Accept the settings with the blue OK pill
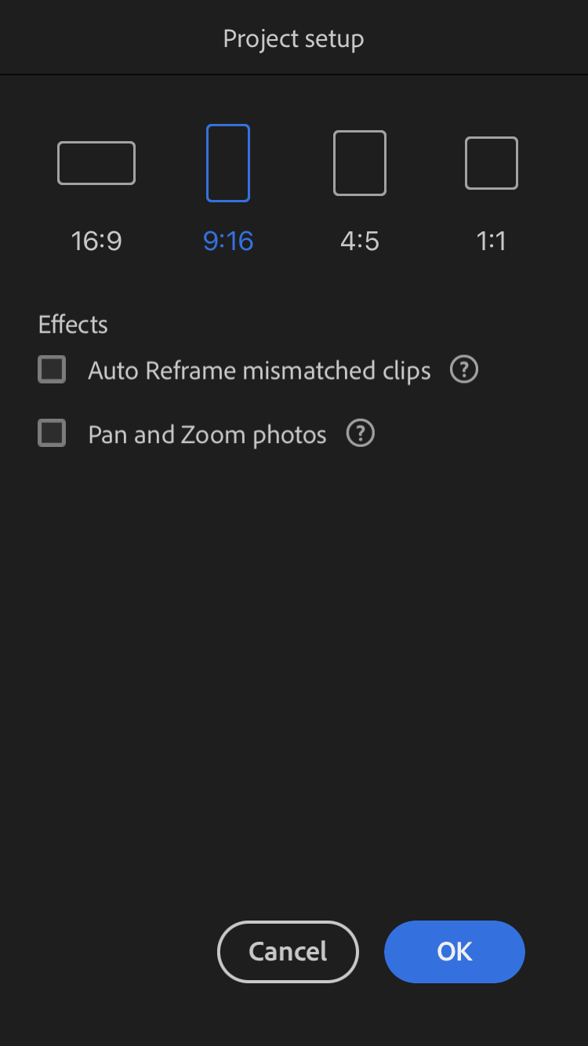 click(x=455, y=951)
